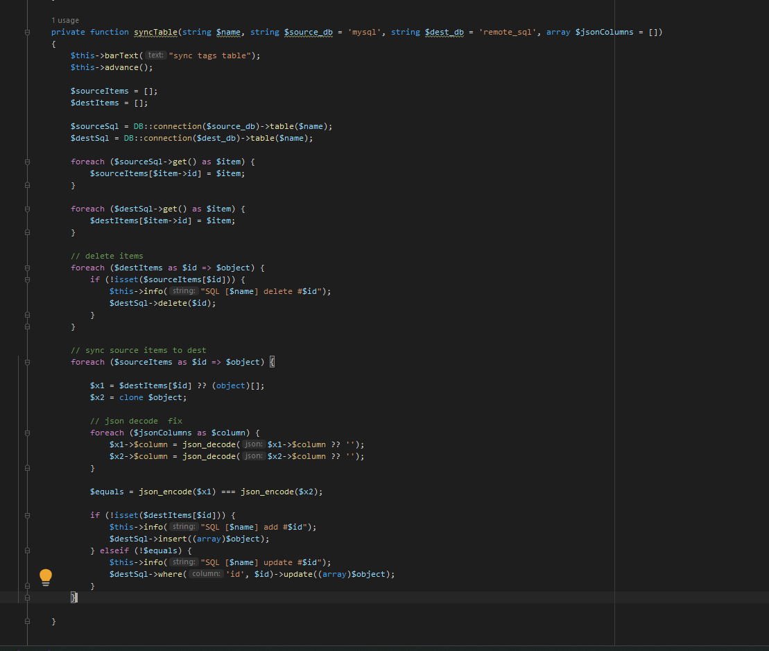769x651 pixels.
Task: Fold the if !isset($sourceItems[$id]) block
Action: (x=27, y=279)
